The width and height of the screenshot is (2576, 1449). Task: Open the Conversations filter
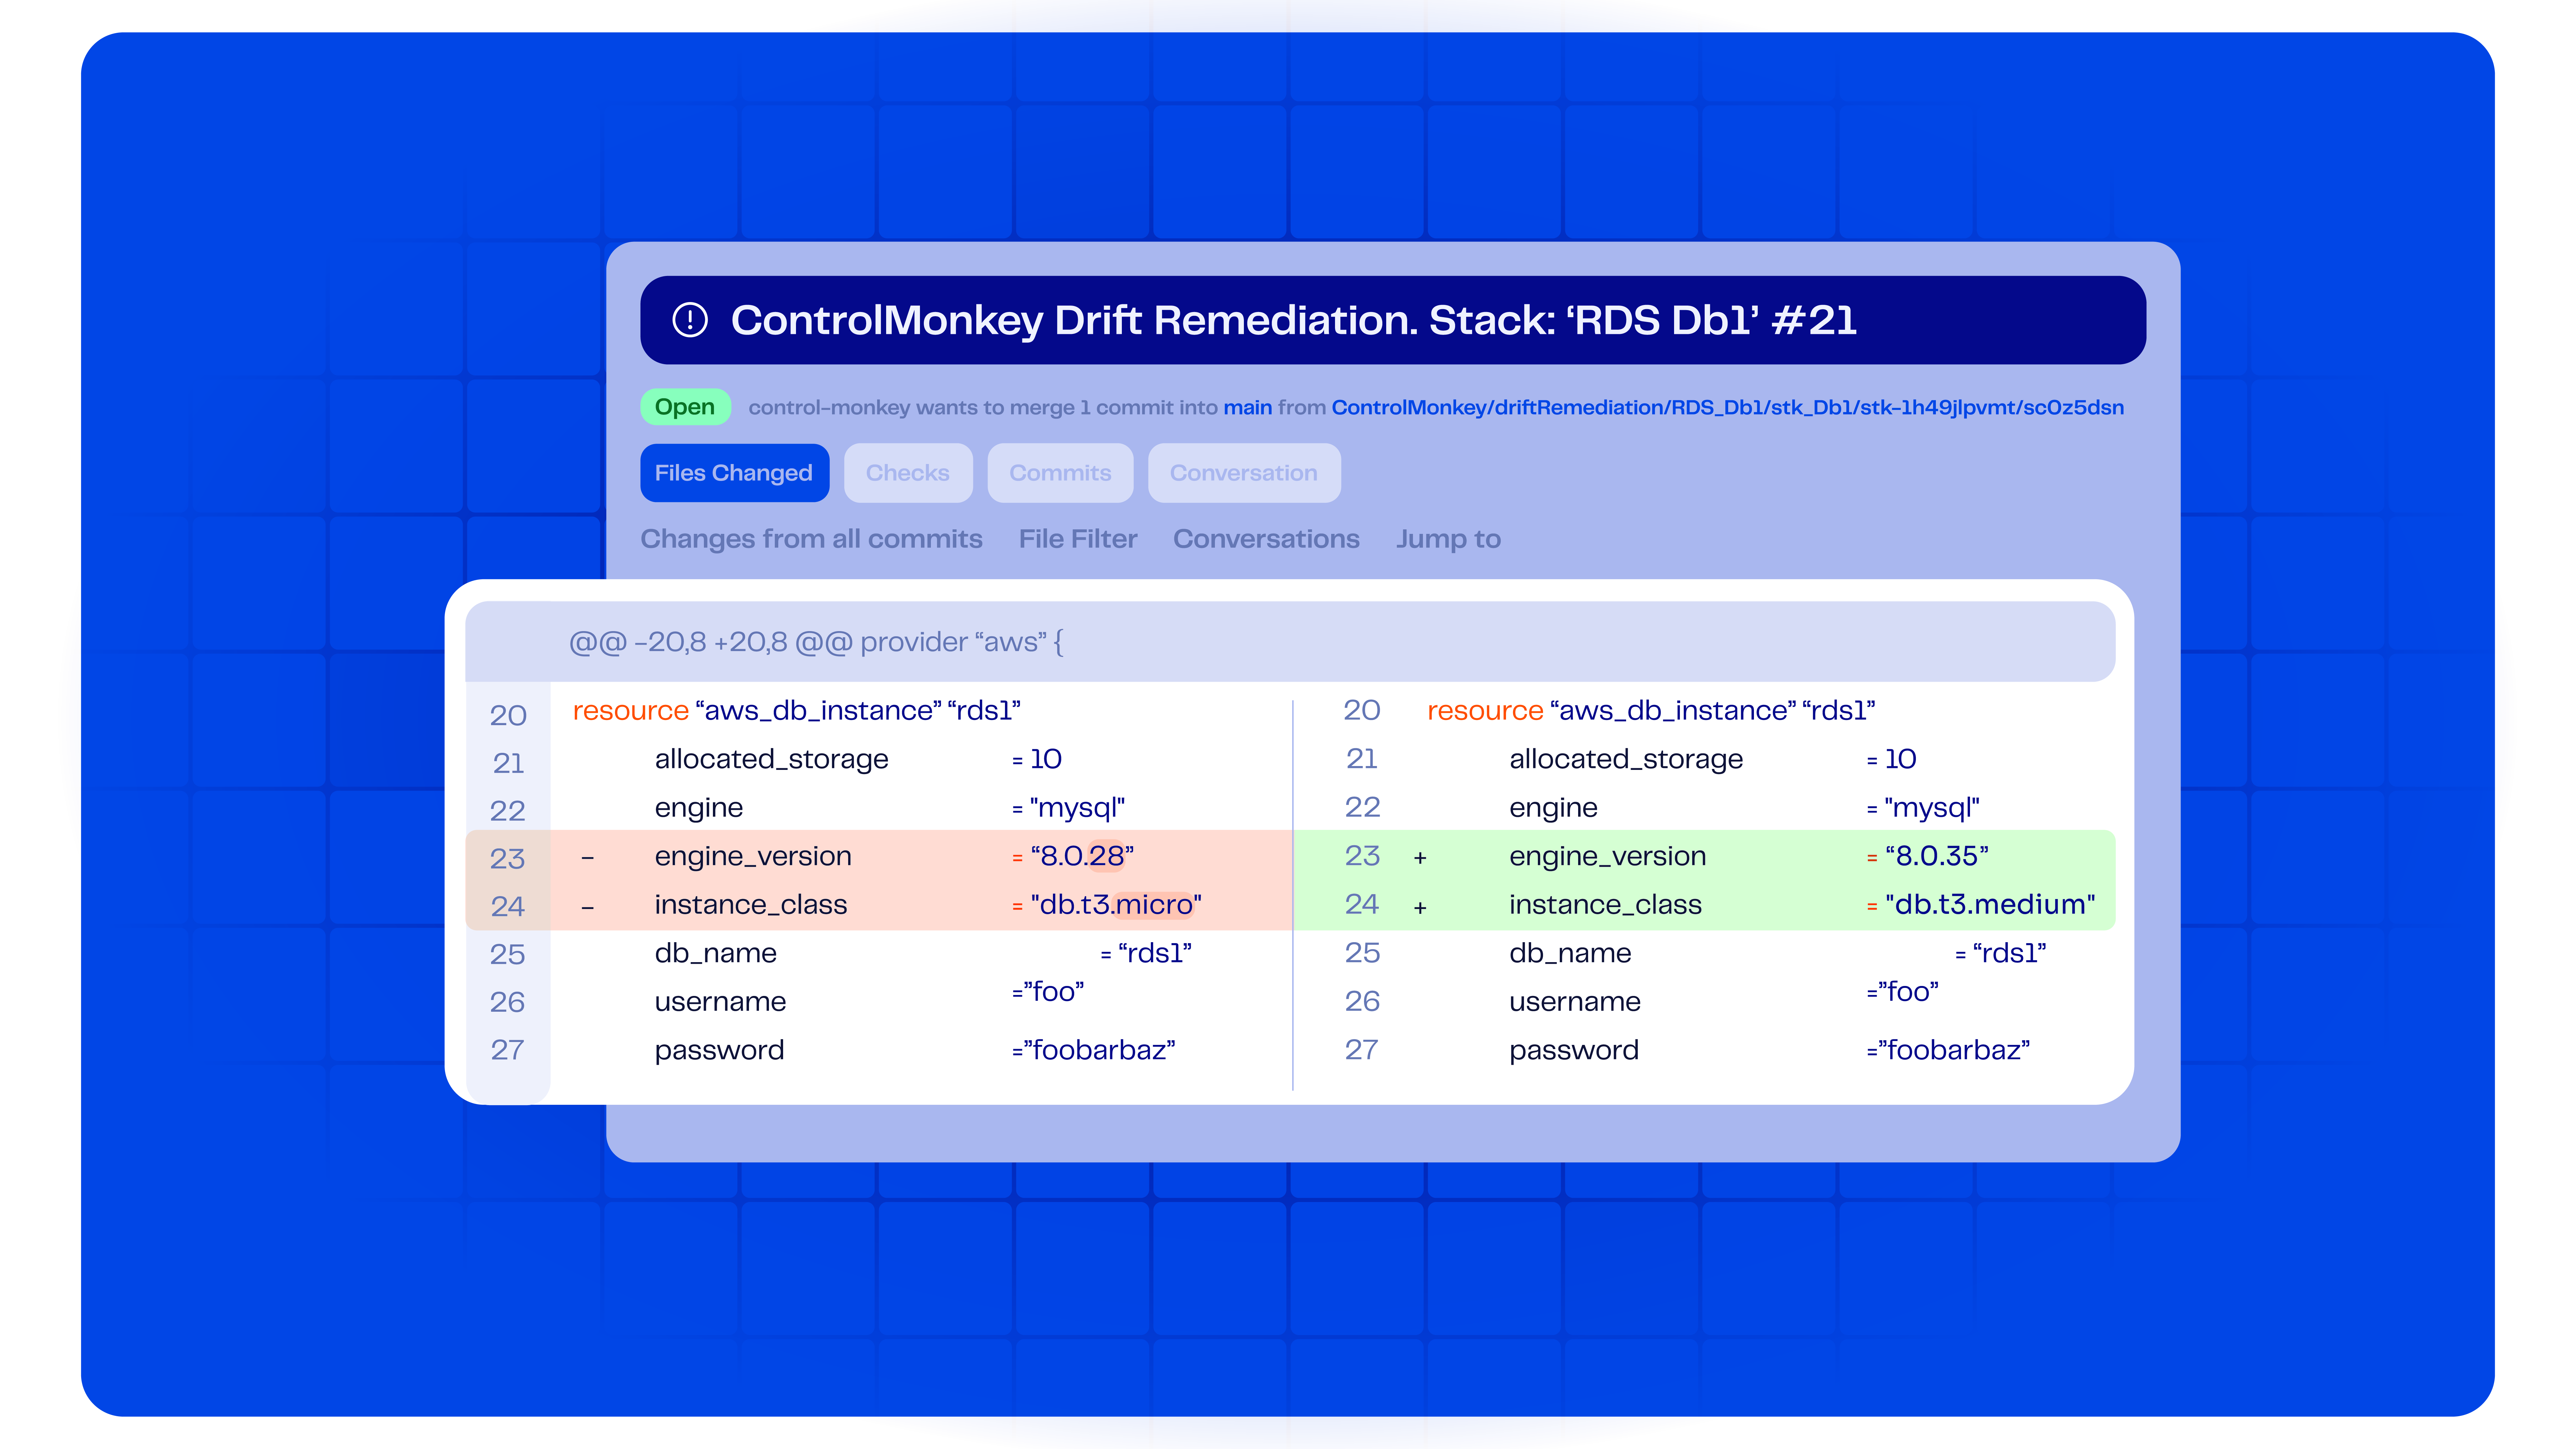pos(1266,539)
